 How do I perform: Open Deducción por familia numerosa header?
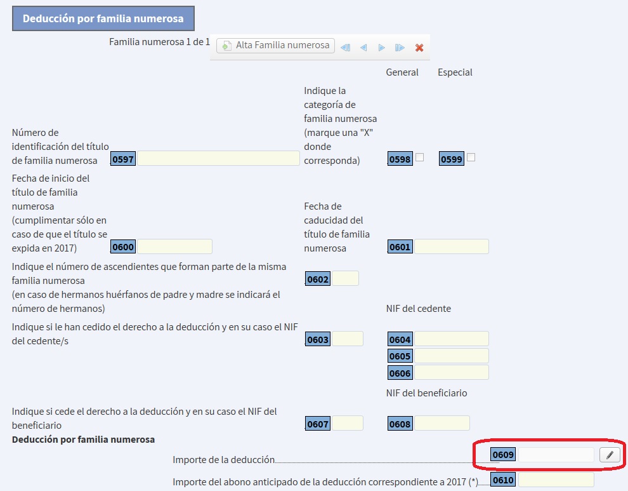[103, 18]
